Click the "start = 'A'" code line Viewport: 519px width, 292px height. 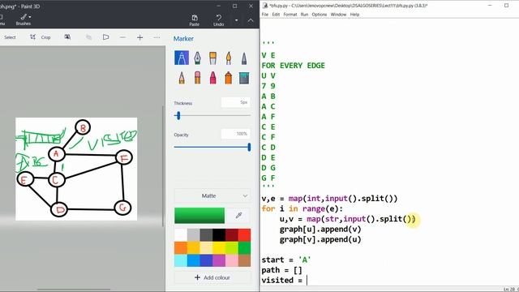[x=286, y=260]
